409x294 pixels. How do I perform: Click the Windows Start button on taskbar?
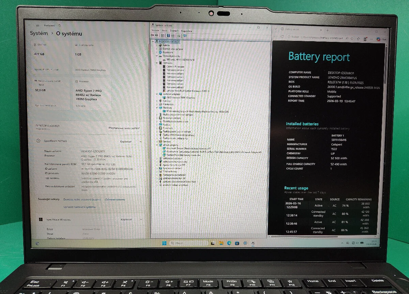click(x=164, y=243)
